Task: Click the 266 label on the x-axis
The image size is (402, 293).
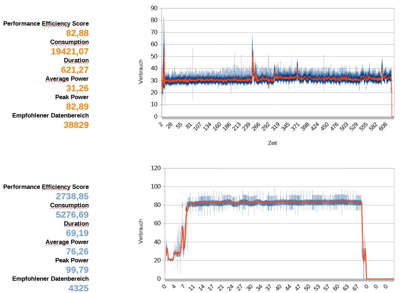Action: [256, 126]
